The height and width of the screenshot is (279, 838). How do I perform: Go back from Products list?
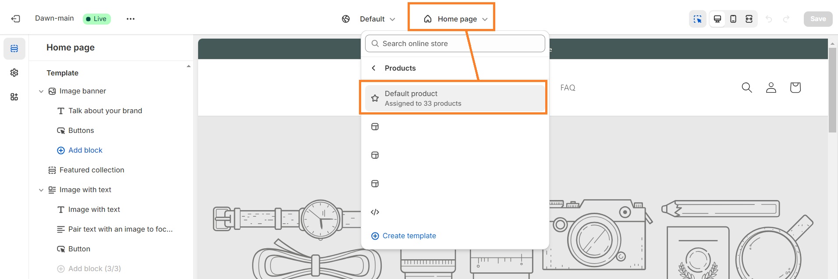[x=373, y=68]
